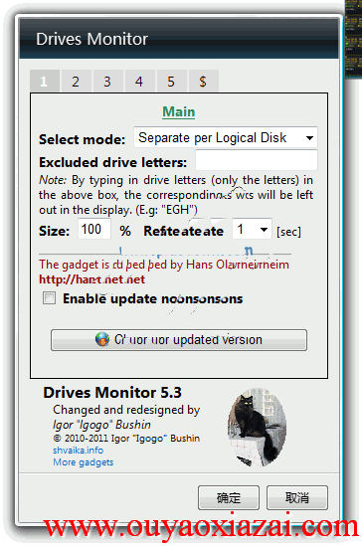The width and height of the screenshot is (362, 546).
Task: Click the black cat thumbnail image
Action: pos(258,428)
